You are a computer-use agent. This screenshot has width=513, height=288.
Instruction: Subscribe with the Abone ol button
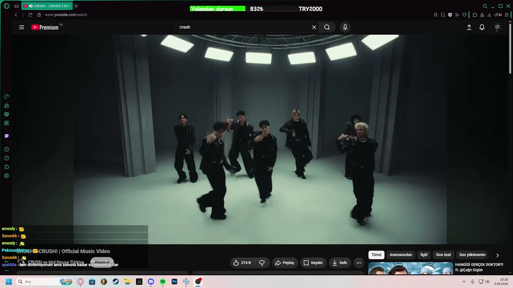(102, 262)
